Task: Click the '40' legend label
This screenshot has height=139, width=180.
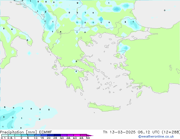Action: point(75,138)
